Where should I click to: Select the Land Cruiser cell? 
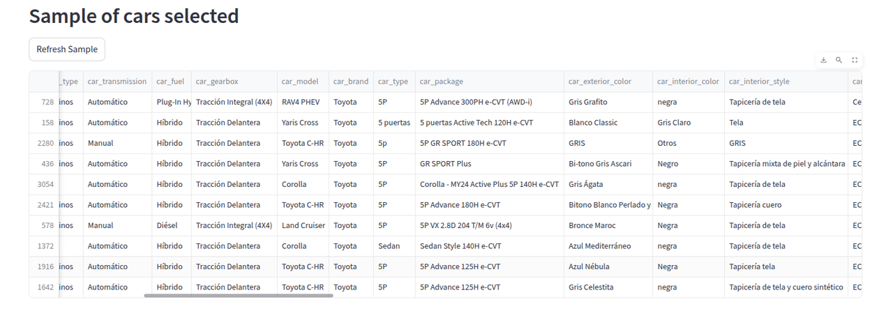(303, 225)
